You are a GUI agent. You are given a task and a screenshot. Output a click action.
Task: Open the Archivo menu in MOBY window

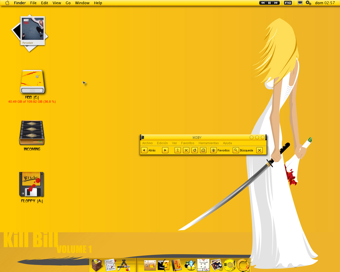tap(147, 143)
